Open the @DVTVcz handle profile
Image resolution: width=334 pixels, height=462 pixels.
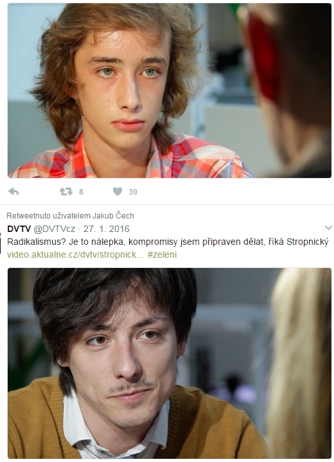(x=54, y=229)
